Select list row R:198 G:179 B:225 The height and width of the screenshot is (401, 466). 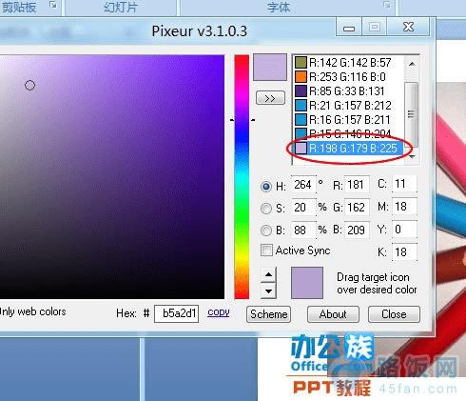(349, 149)
